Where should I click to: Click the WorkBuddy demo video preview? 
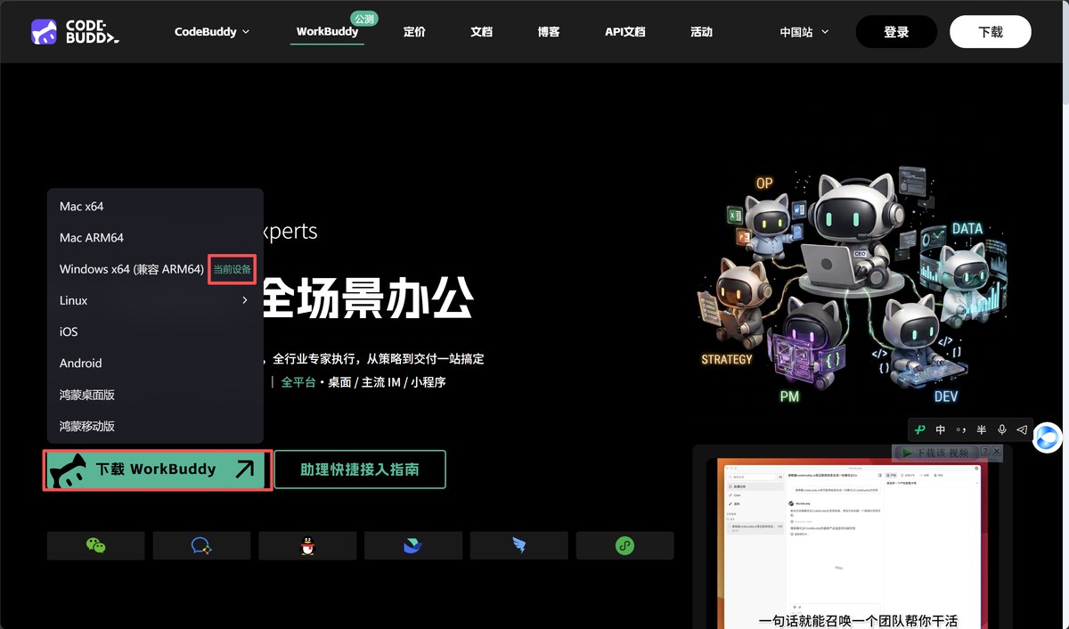coord(851,543)
